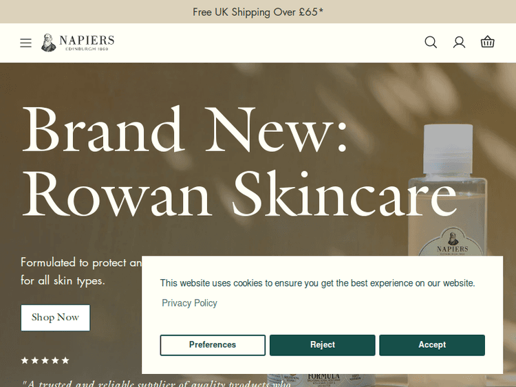This screenshot has height=387, width=516.
Task: Click the five-star rating row
Action: point(45,360)
